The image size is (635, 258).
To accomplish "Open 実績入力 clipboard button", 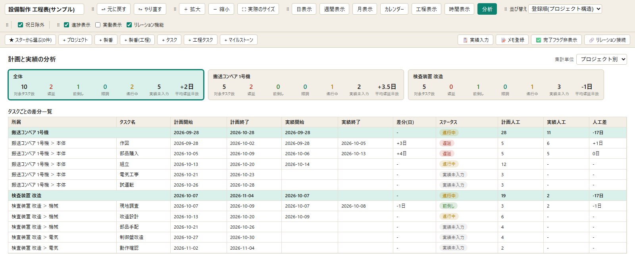I will (475, 40).
